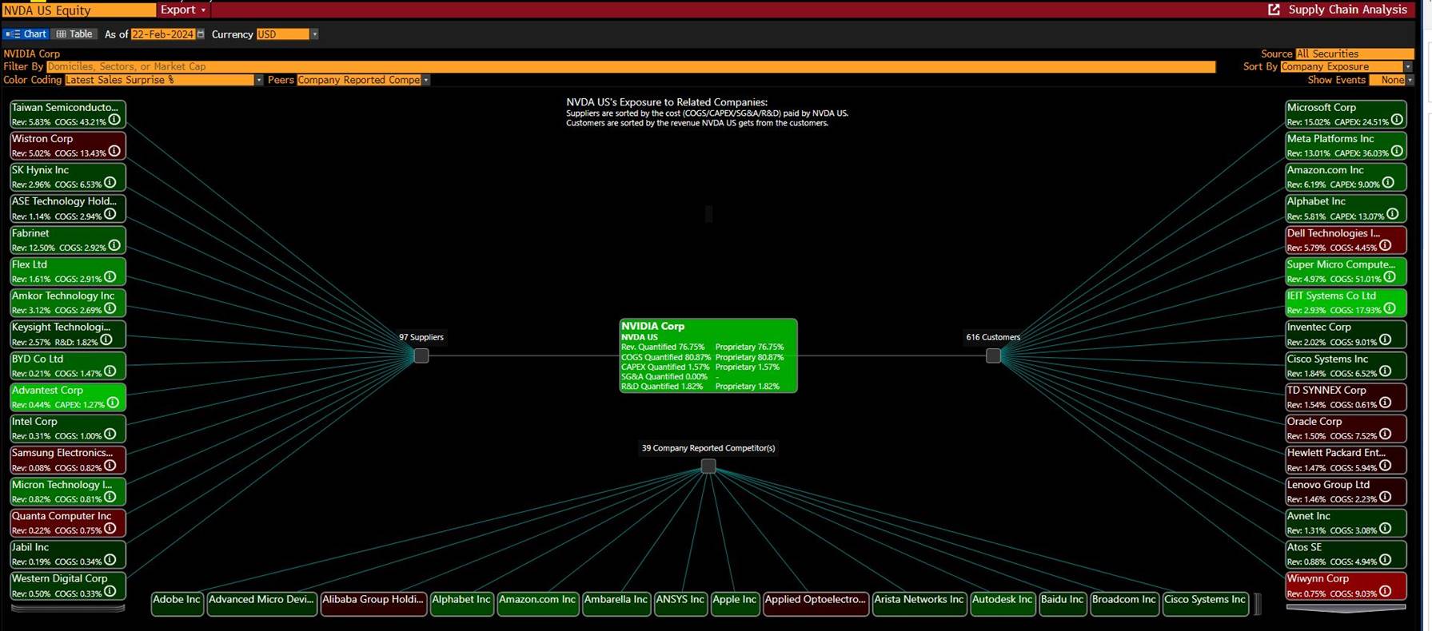The height and width of the screenshot is (631, 1432).
Task: Expand the Show Events None dropdown
Action: (1410, 80)
